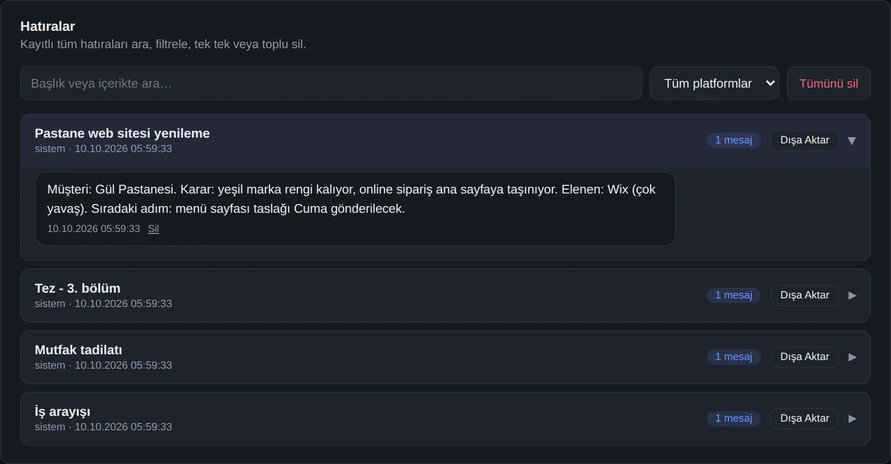The image size is (891, 464).
Task: Click the 1 mesaj badge for Pastane
Action: [x=733, y=140]
